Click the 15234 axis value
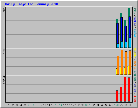The height and width of the screenshot is (108, 138). click(x=4, y=80)
